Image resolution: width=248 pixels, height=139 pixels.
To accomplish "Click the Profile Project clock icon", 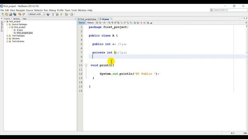I will tap(72, 14).
